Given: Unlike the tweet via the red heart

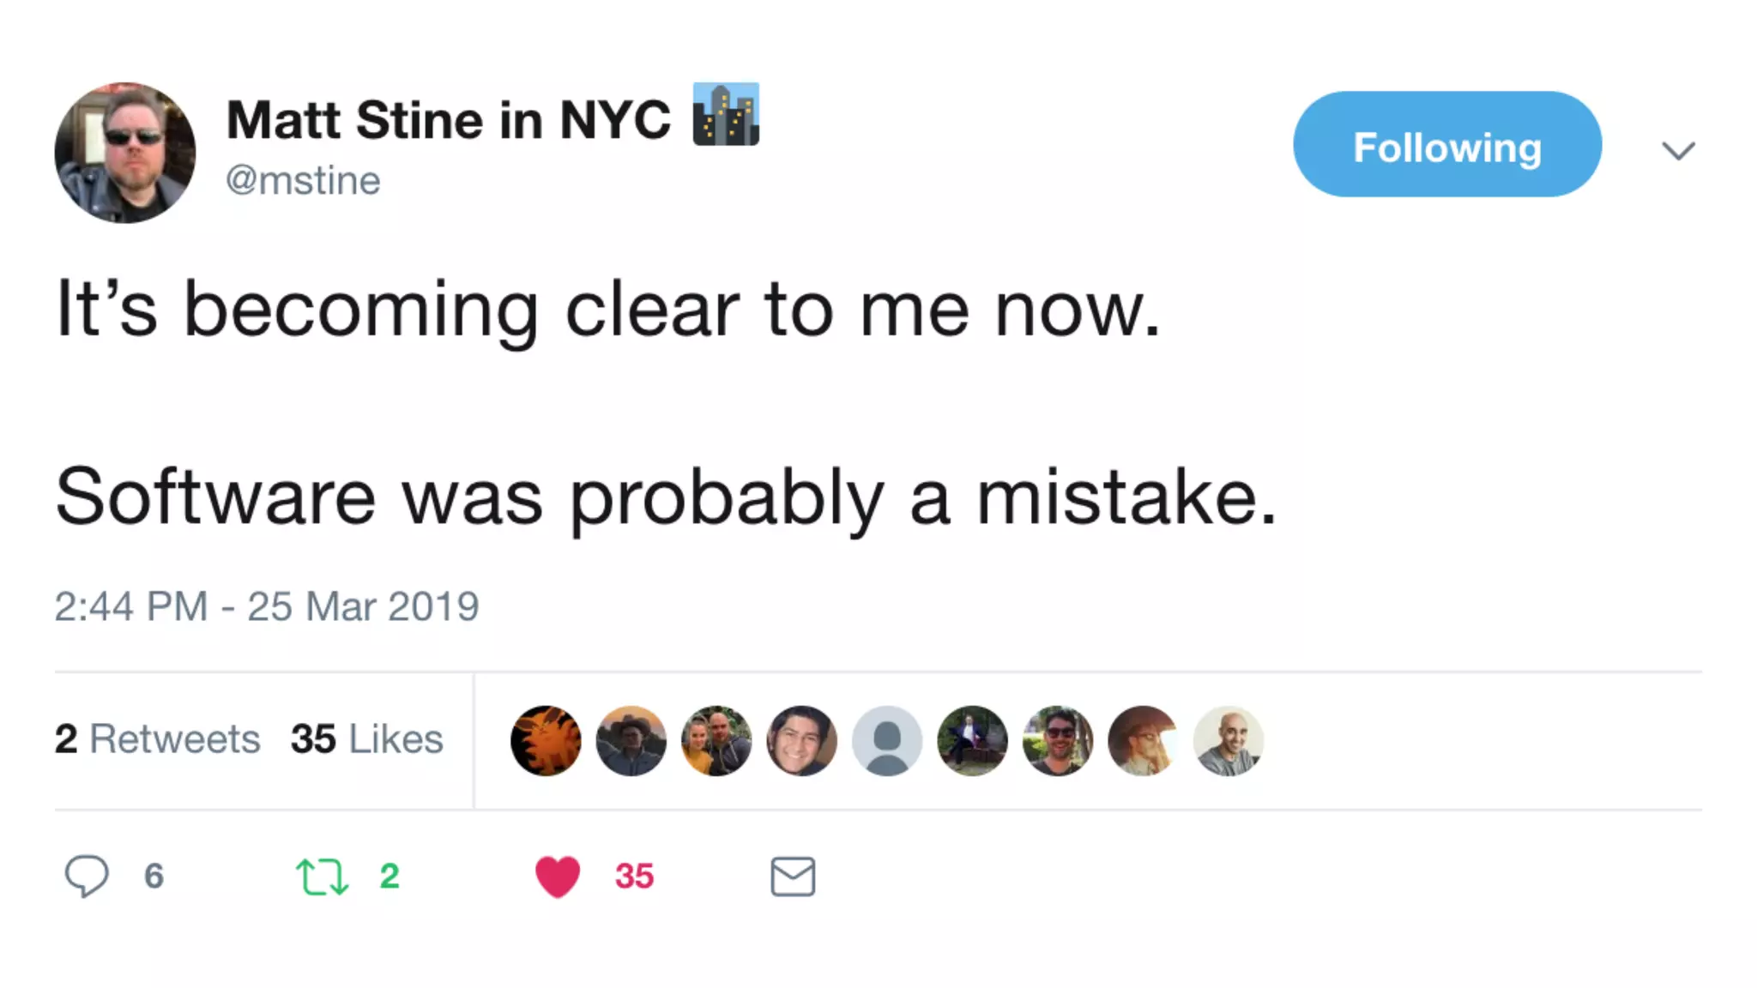Looking at the screenshot, I should [558, 877].
